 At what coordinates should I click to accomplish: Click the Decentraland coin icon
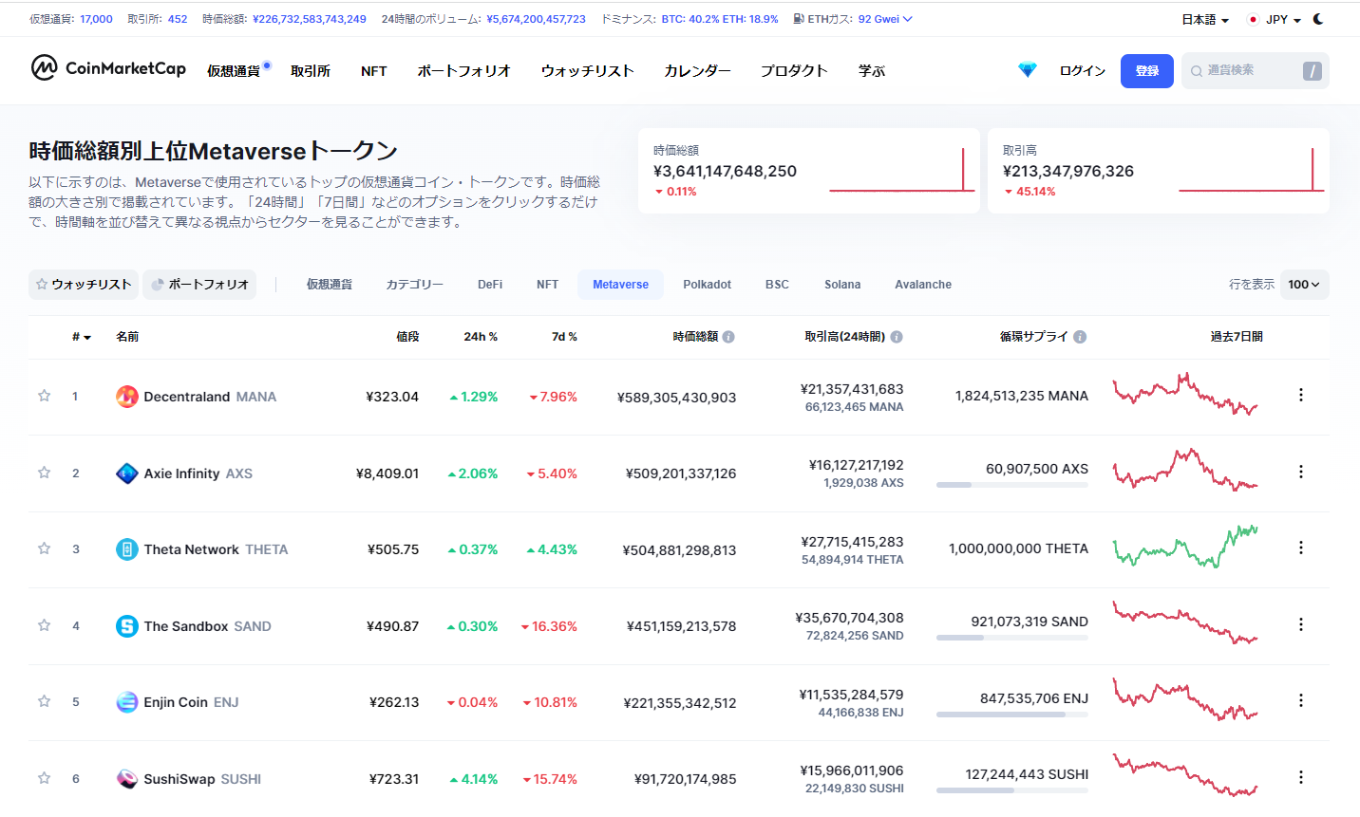(x=127, y=397)
